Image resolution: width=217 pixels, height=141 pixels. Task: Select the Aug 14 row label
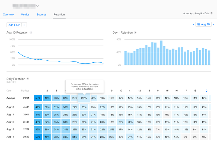[x=10, y=137]
